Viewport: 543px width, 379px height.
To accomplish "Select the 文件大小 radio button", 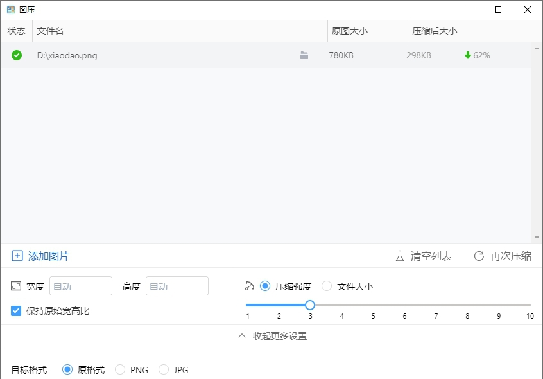I will point(327,286).
